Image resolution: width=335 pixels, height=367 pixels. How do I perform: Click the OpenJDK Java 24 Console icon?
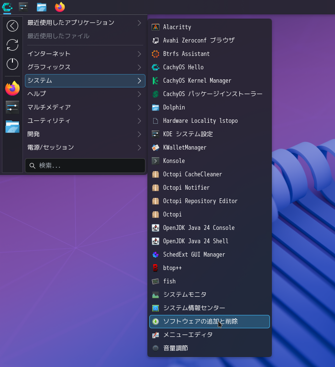pyautogui.click(x=156, y=228)
